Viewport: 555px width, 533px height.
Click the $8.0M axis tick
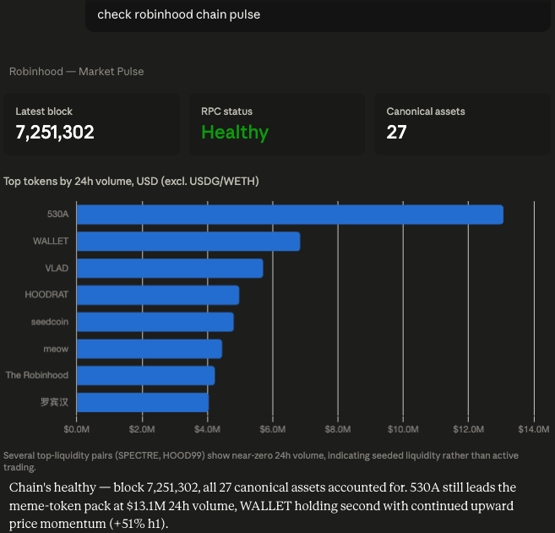(338, 429)
